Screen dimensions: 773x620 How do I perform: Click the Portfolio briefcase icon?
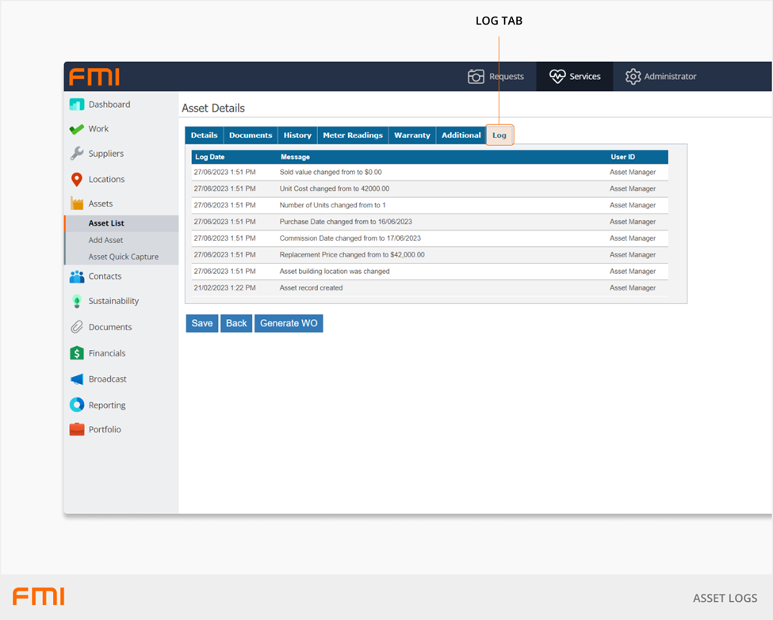77,429
